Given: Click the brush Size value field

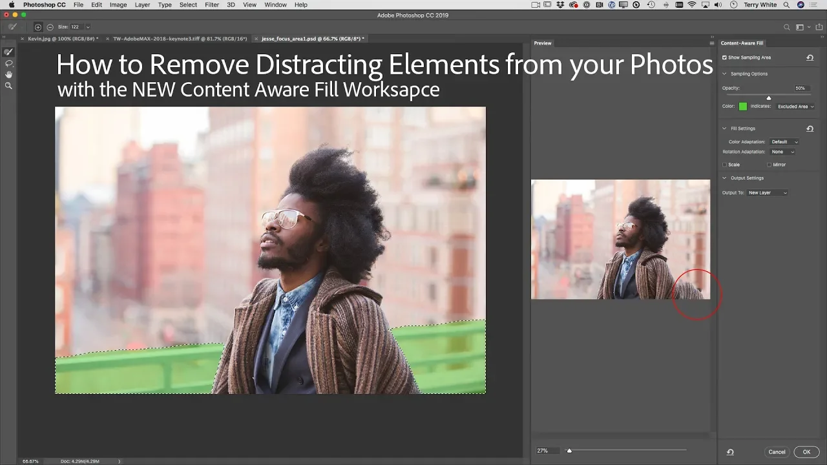Looking at the screenshot, I should (76, 27).
